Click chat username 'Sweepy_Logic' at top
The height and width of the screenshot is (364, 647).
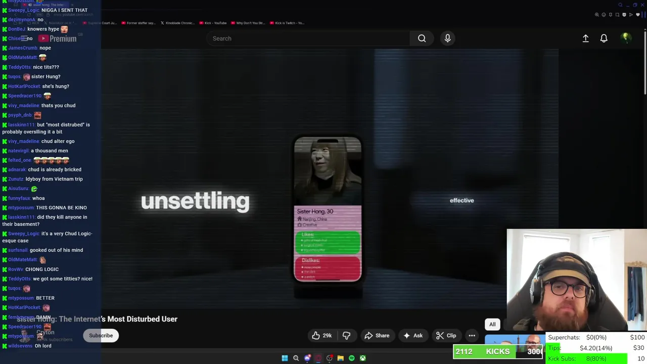[x=24, y=10]
